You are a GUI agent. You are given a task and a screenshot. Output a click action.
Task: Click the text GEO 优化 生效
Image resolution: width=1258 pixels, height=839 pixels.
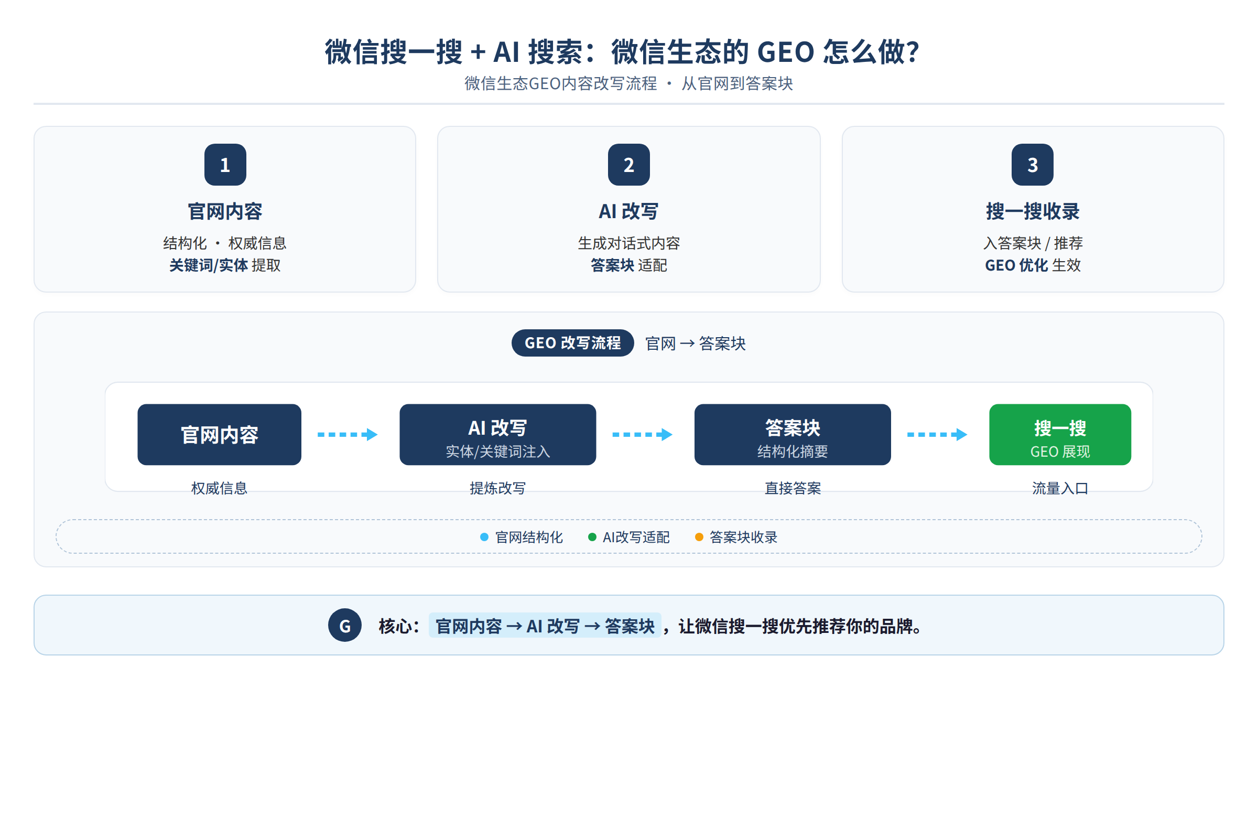coord(1033,265)
